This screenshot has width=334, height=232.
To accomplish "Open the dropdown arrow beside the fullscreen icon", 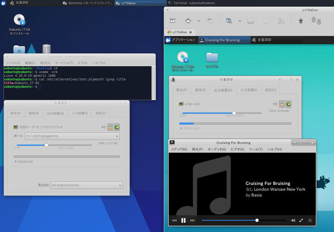I will coord(199,21).
